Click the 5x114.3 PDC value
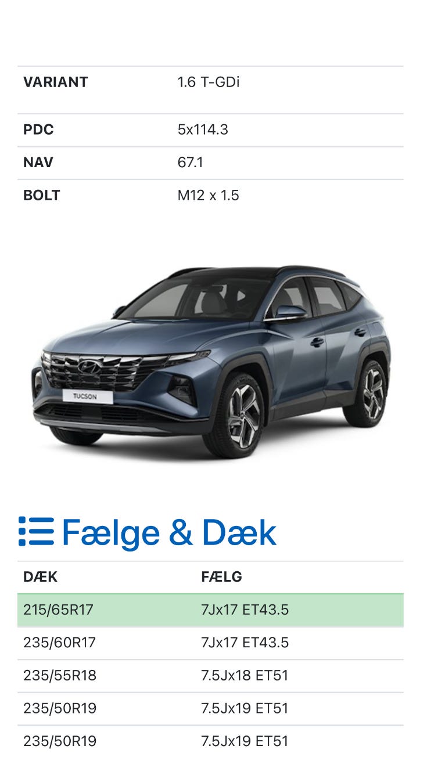 pyautogui.click(x=203, y=130)
